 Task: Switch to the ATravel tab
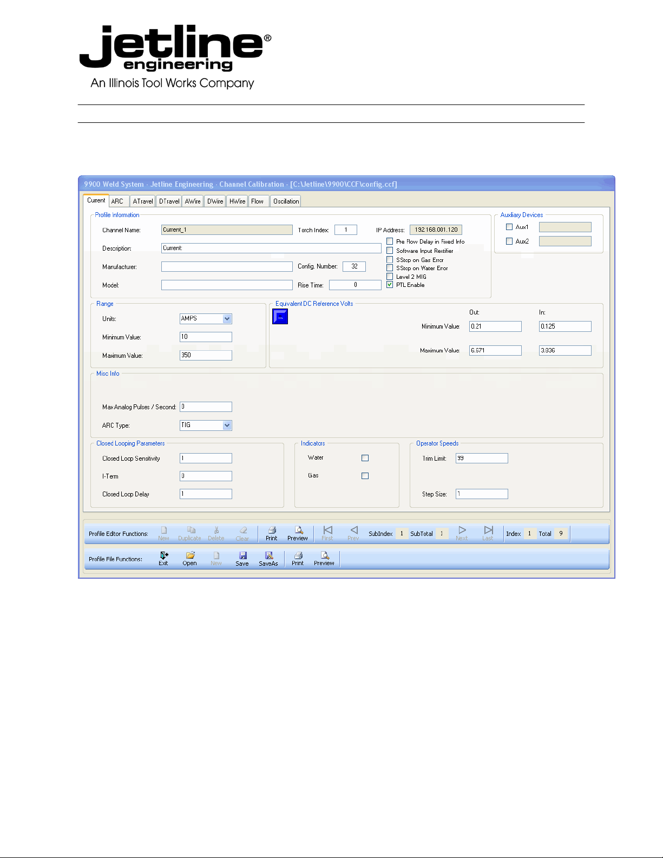click(x=143, y=201)
